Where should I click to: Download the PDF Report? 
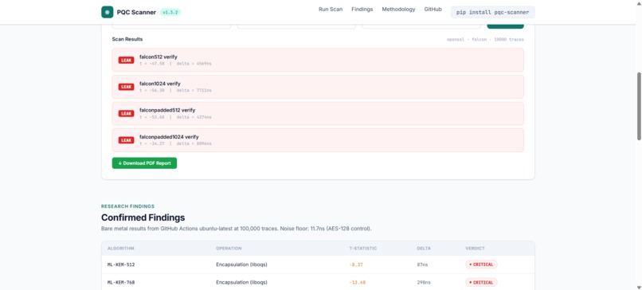pos(144,163)
